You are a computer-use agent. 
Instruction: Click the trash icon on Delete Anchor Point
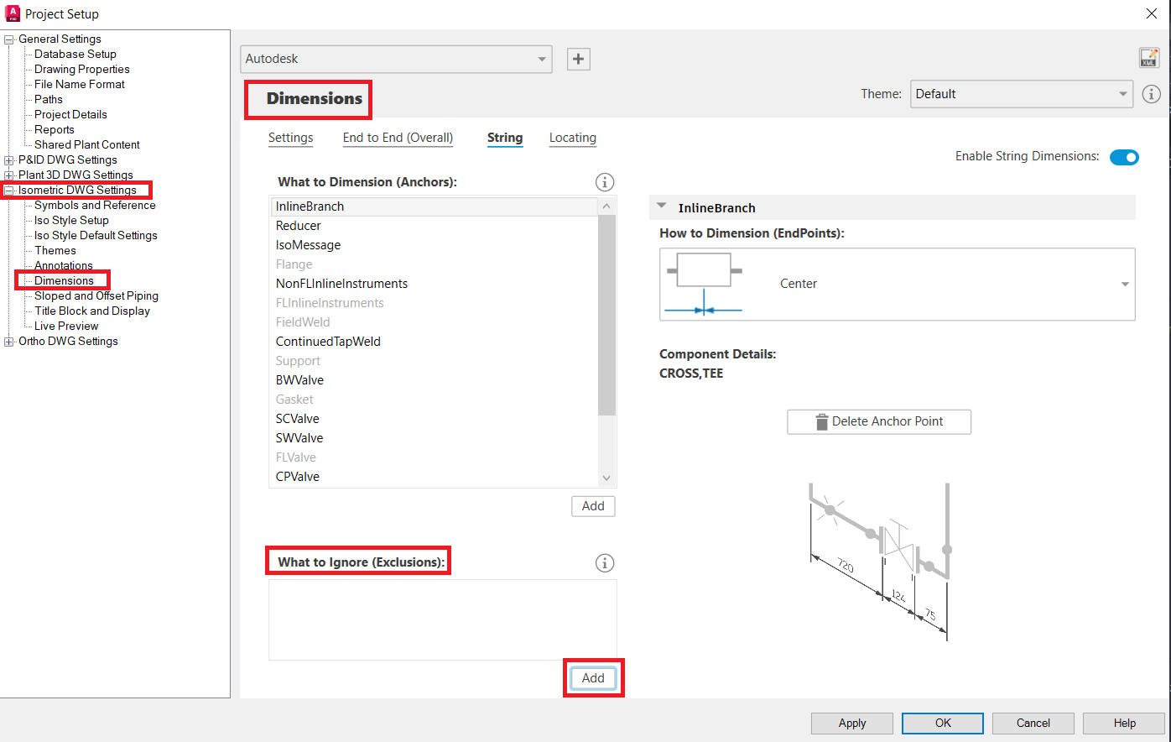click(x=820, y=421)
